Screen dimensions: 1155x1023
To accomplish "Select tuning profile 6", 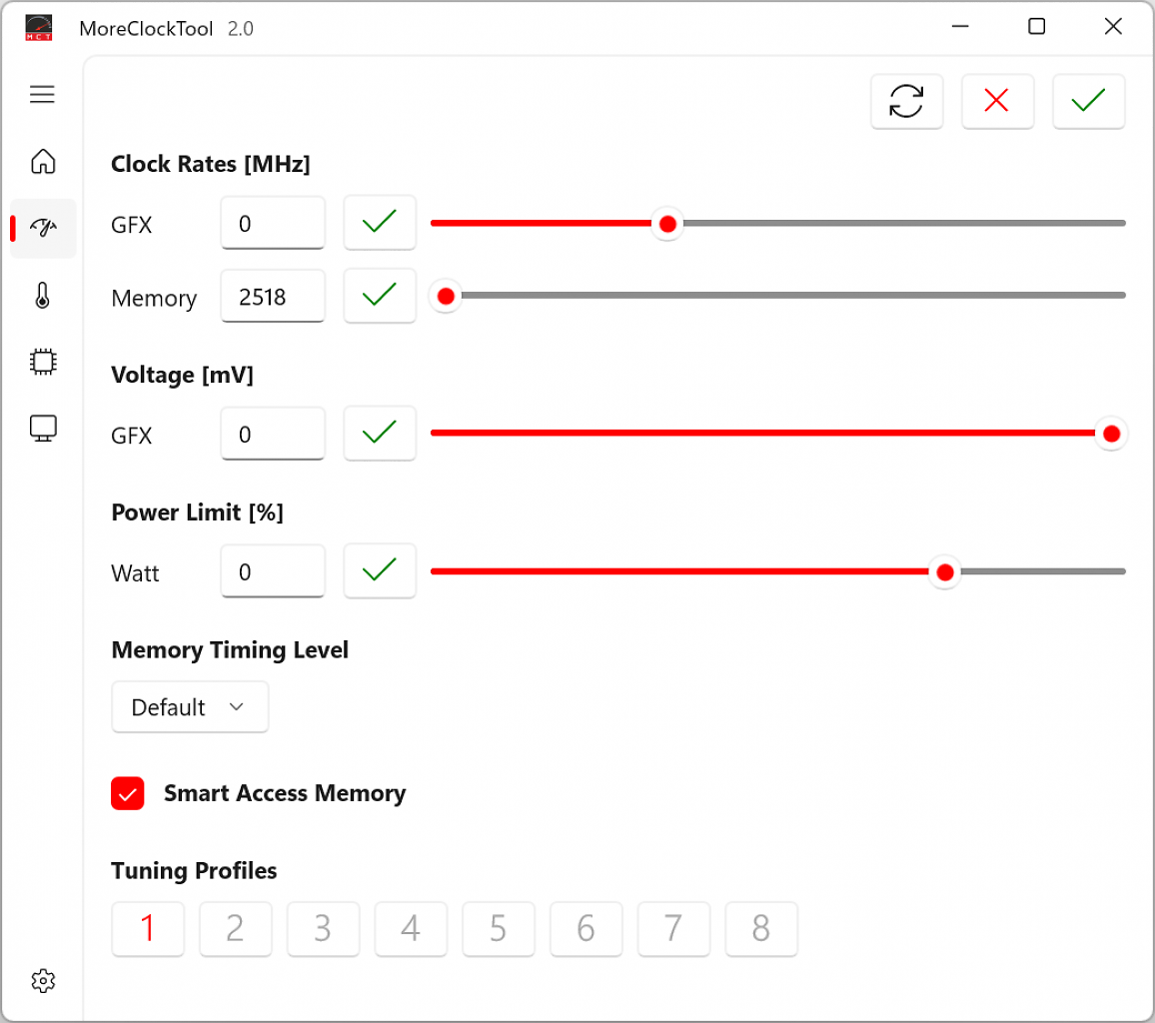I will coord(585,928).
